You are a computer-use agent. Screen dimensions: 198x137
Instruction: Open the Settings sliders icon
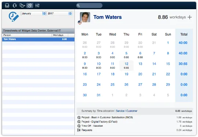pyautogui.click(x=37, y=6)
